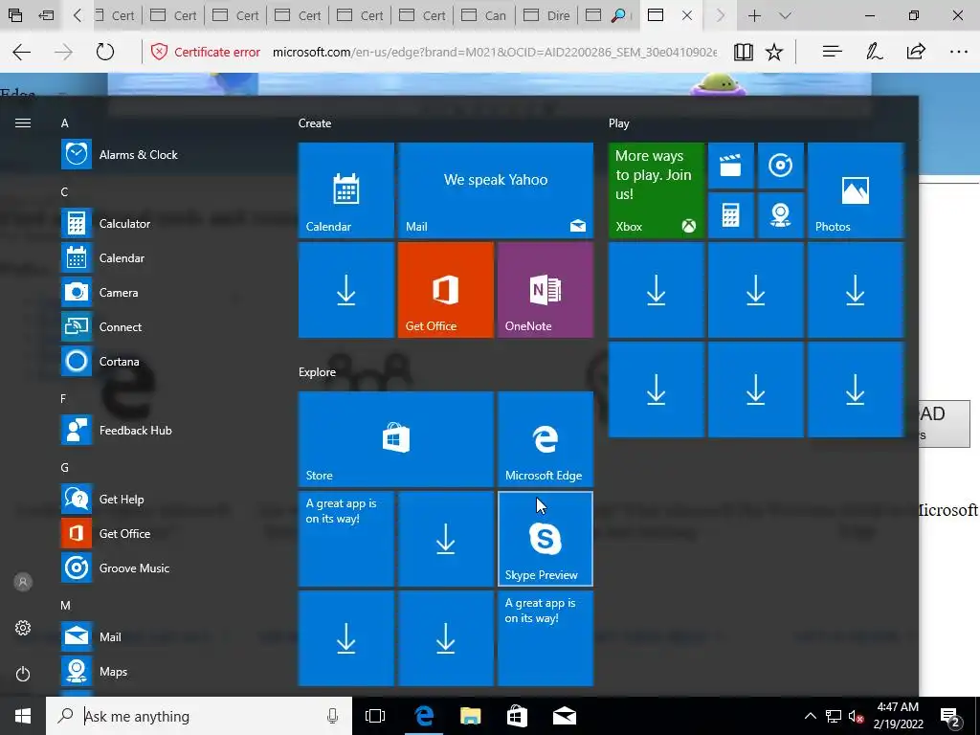The height and width of the screenshot is (735, 980).
Task: Open the user account button
Action: pyautogui.click(x=23, y=582)
